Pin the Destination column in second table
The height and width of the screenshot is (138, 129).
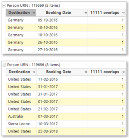[34, 72]
